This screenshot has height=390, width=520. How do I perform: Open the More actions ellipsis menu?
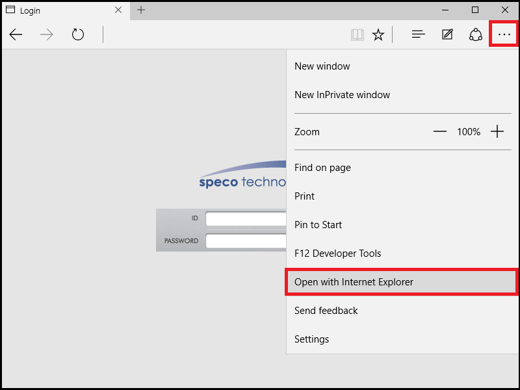[x=504, y=34]
